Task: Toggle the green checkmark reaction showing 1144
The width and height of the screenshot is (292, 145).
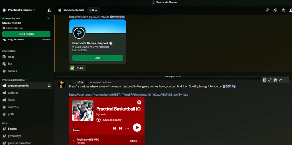Action: [78, 68]
